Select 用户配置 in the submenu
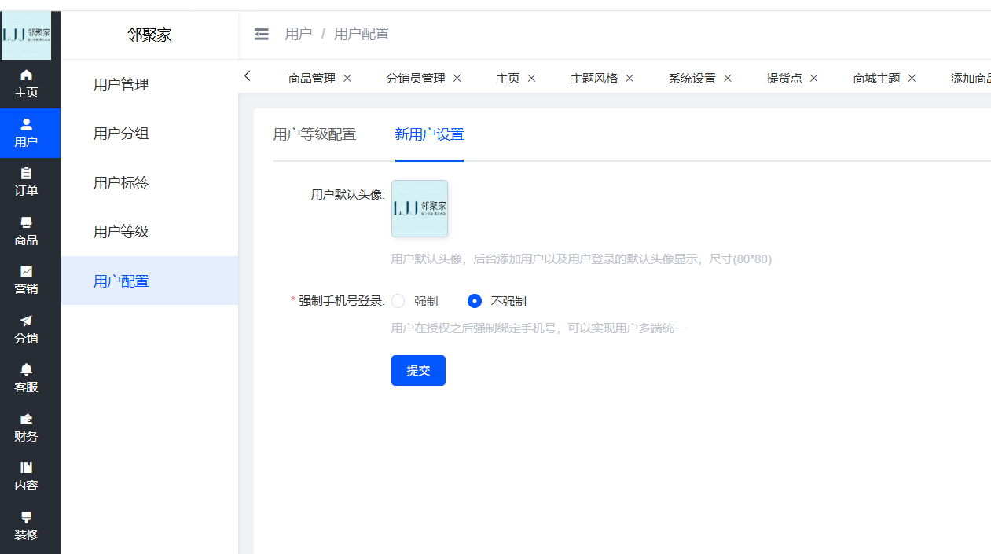This screenshot has width=991, height=554. 149,281
